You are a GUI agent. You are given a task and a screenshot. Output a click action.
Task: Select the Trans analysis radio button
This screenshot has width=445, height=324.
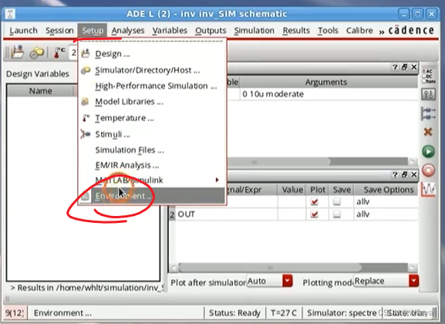pyautogui.click(x=425, y=82)
